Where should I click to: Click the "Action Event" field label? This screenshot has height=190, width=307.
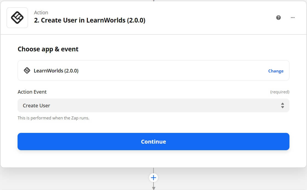(32, 92)
